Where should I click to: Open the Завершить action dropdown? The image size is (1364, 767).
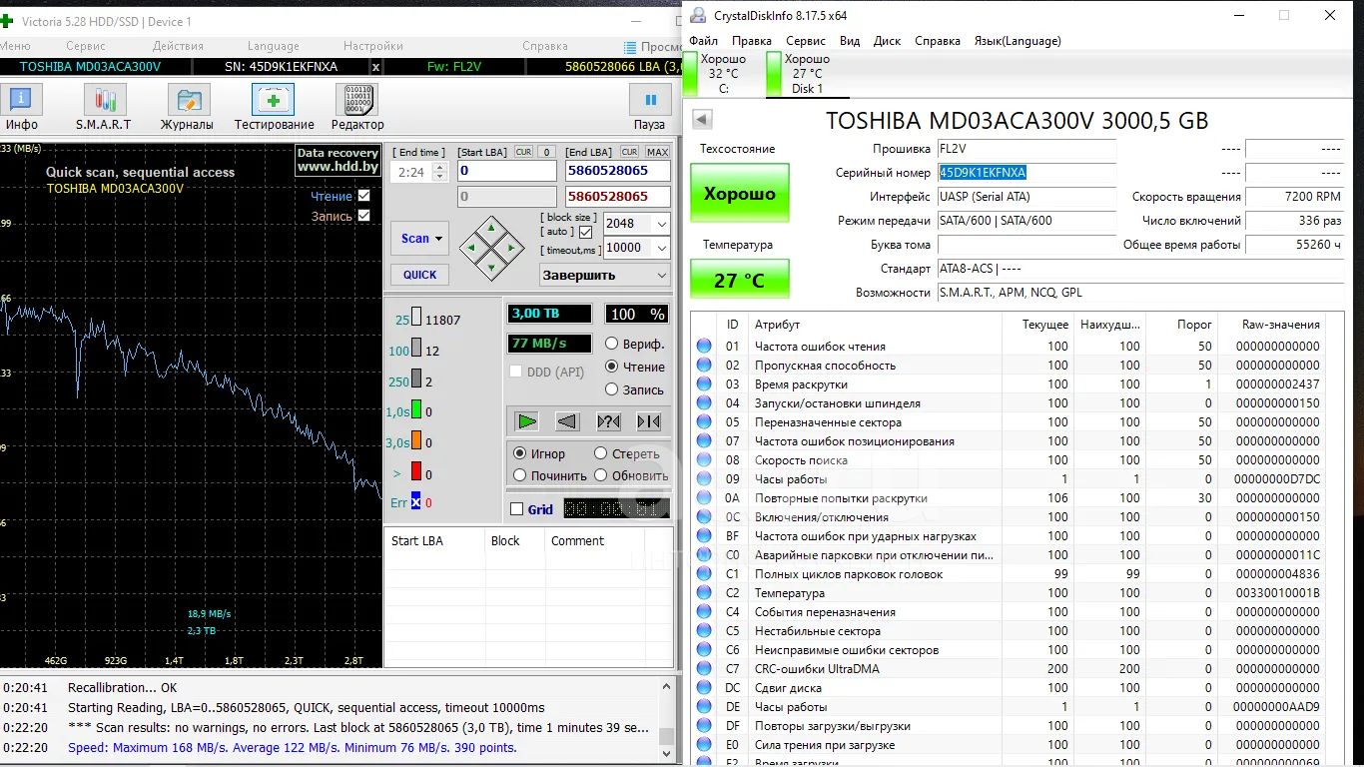tap(605, 275)
